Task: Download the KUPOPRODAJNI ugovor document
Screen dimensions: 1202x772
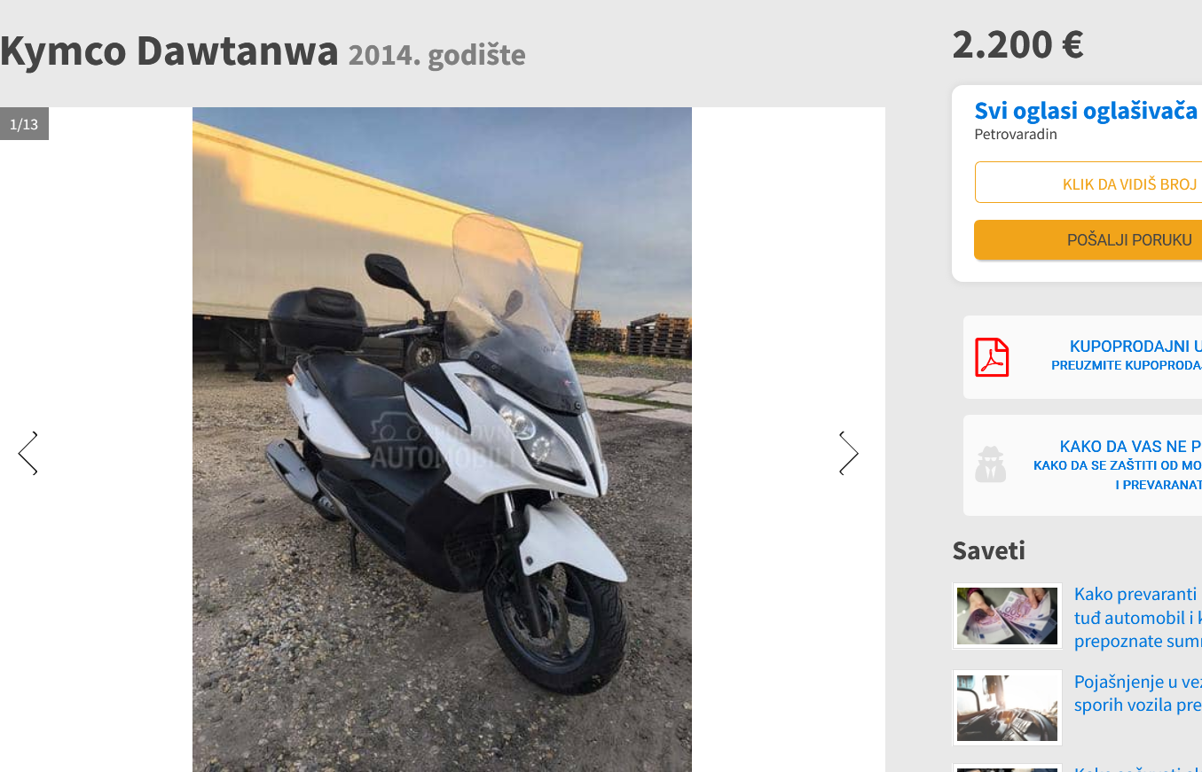Action: point(1135,346)
